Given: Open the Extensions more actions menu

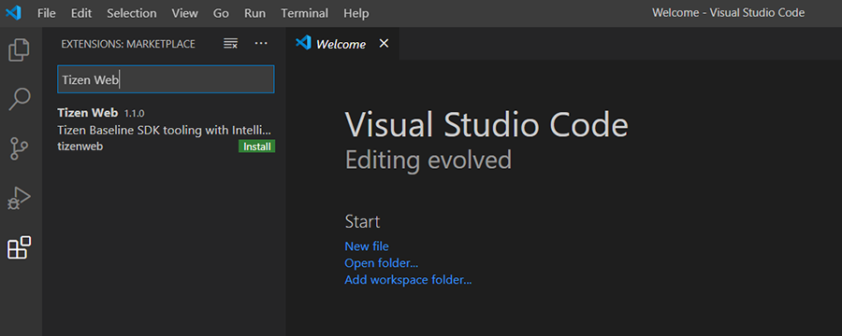Looking at the screenshot, I should (x=261, y=44).
